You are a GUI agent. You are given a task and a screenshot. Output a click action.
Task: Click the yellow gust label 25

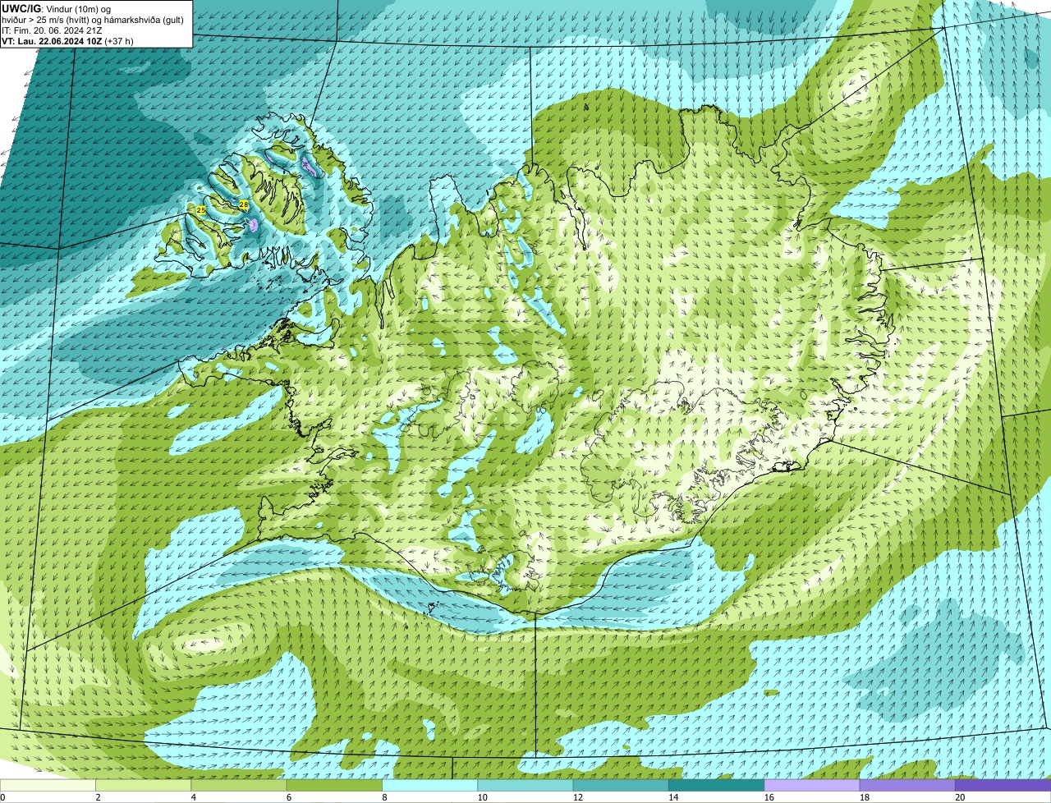[201, 210]
